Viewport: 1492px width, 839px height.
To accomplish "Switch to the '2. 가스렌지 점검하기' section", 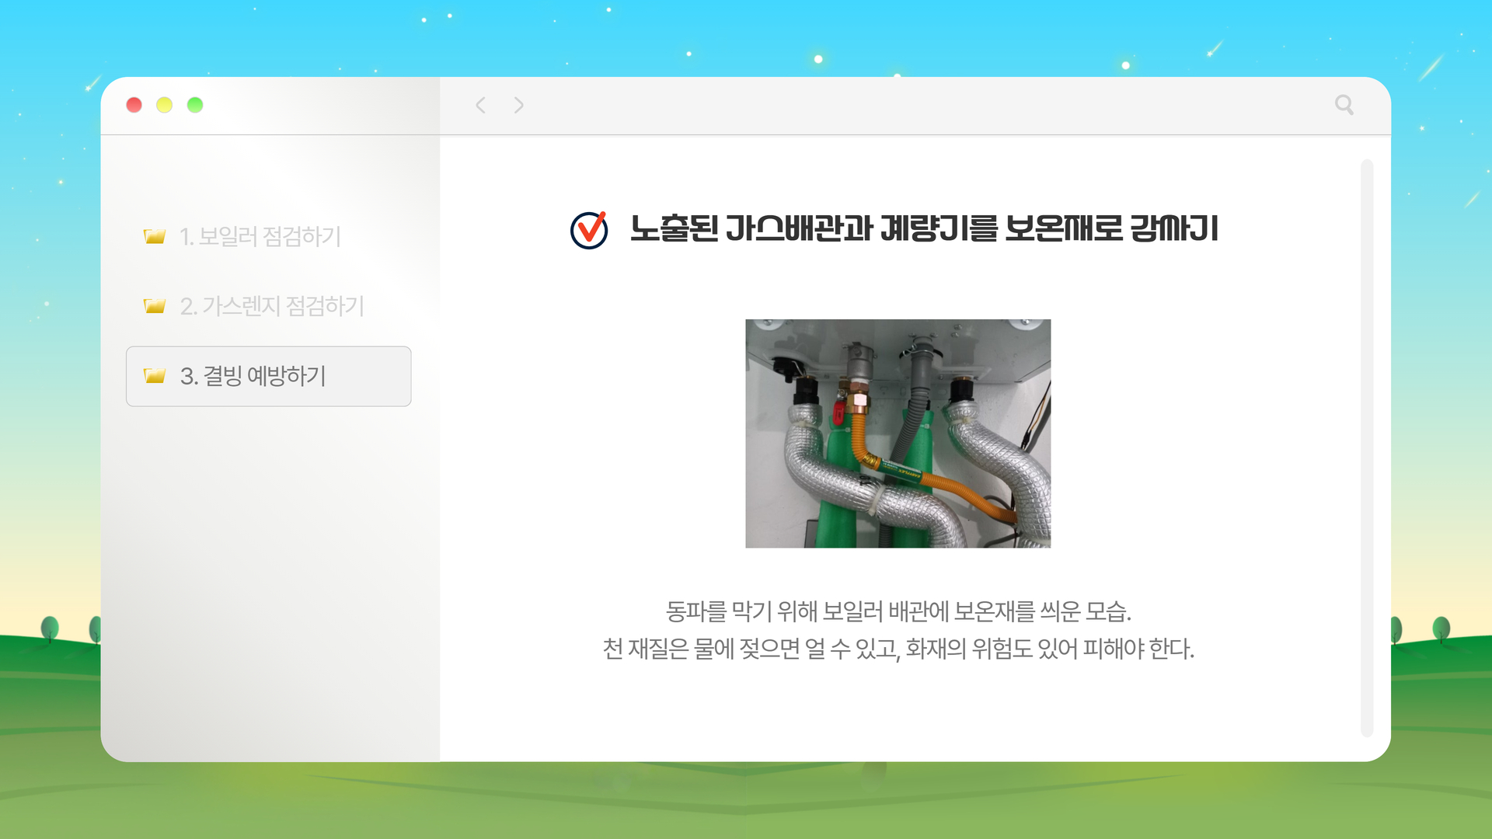I will [272, 306].
